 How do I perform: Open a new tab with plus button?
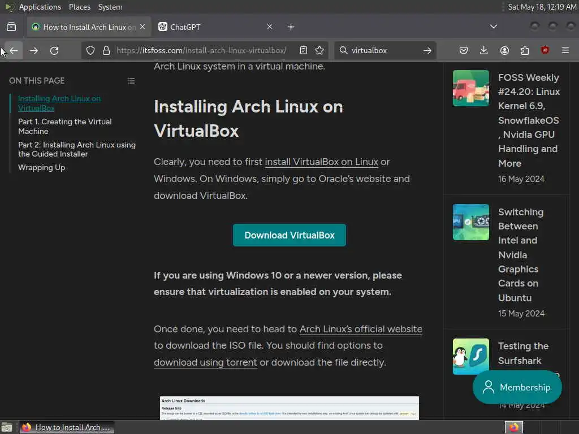(x=291, y=27)
